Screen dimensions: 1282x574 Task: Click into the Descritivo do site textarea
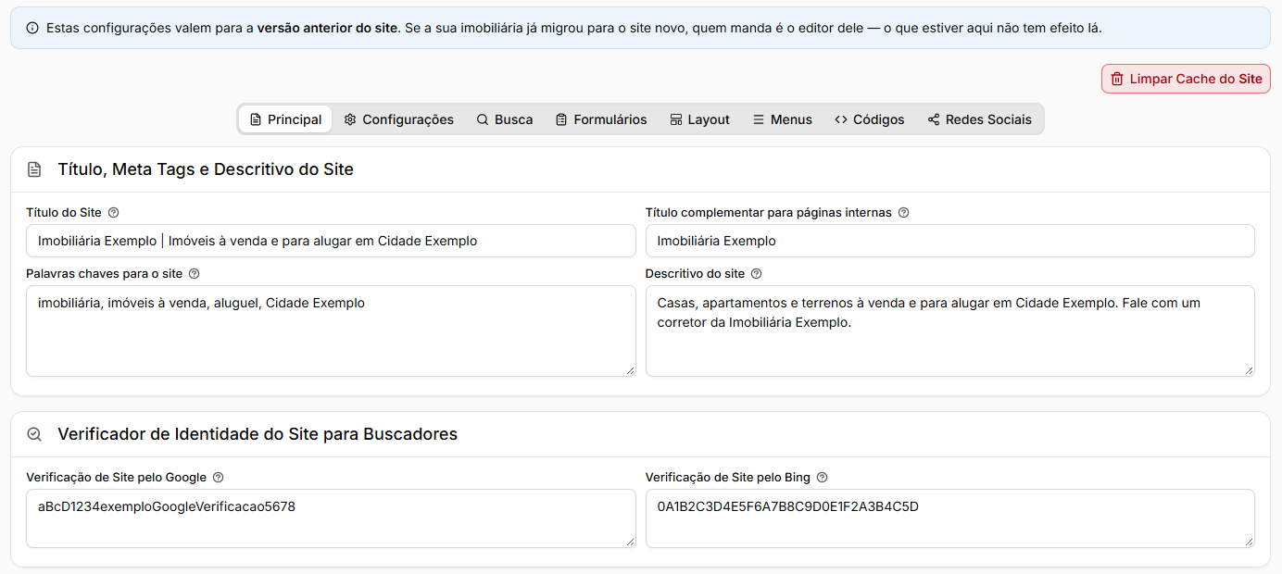(950, 331)
